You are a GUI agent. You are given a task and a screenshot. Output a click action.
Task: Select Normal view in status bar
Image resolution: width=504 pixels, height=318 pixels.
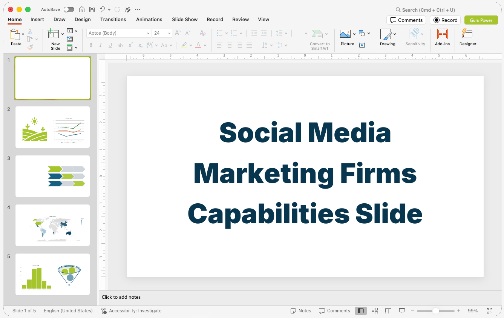pos(361,311)
